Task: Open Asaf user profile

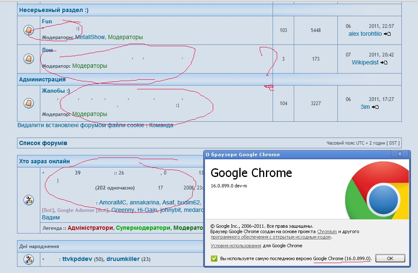Action: [168, 202]
